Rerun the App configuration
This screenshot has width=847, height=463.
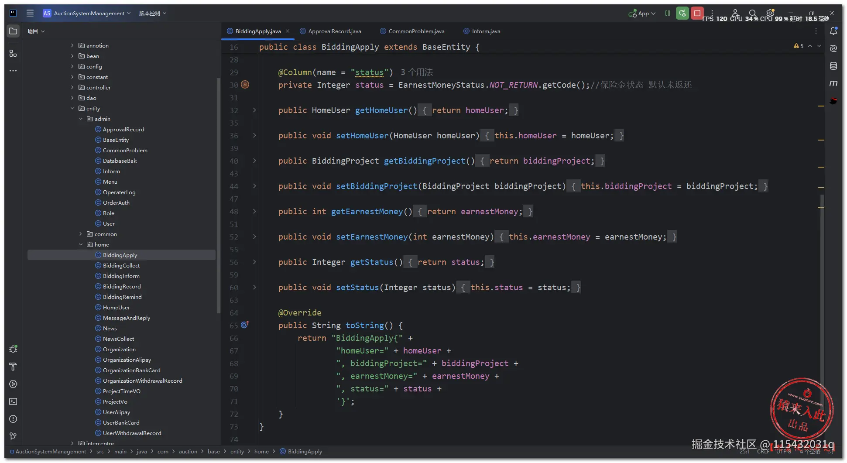pyautogui.click(x=682, y=13)
